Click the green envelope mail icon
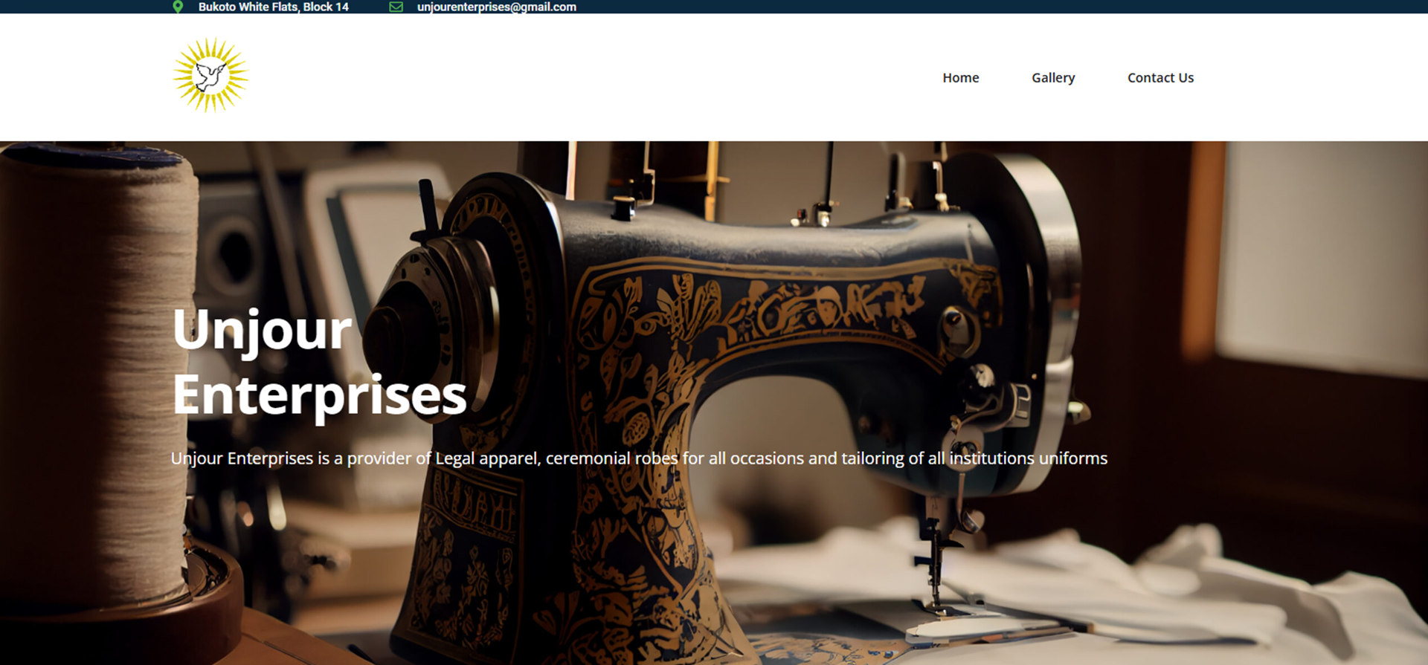This screenshot has width=1428, height=665. coord(396,7)
